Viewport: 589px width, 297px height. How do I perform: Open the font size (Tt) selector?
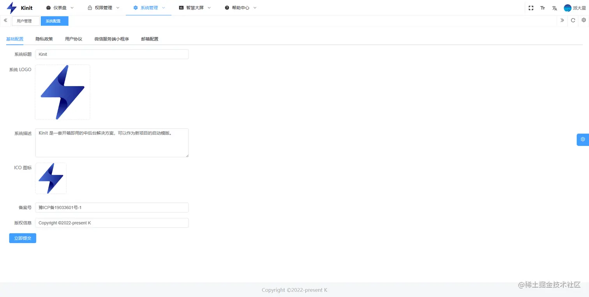click(543, 7)
